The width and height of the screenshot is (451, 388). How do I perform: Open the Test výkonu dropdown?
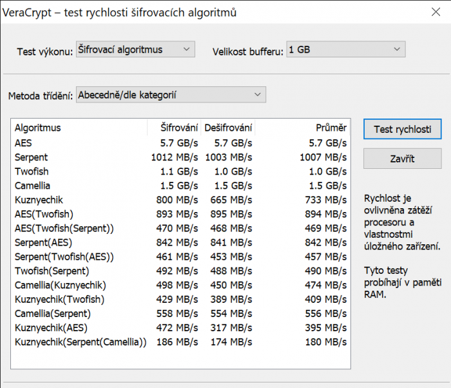coord(134,50)
